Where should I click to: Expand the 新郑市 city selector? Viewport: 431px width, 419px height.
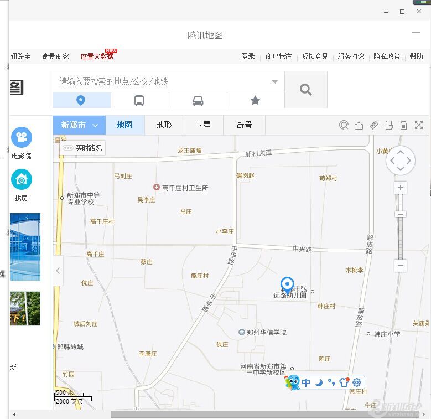coord(79,125)
